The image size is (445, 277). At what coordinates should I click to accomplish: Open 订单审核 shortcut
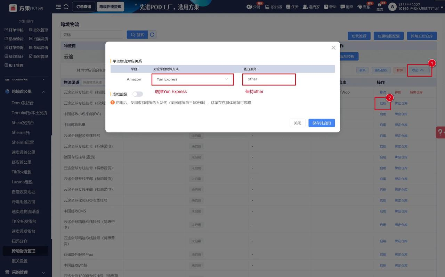[14, 30]
